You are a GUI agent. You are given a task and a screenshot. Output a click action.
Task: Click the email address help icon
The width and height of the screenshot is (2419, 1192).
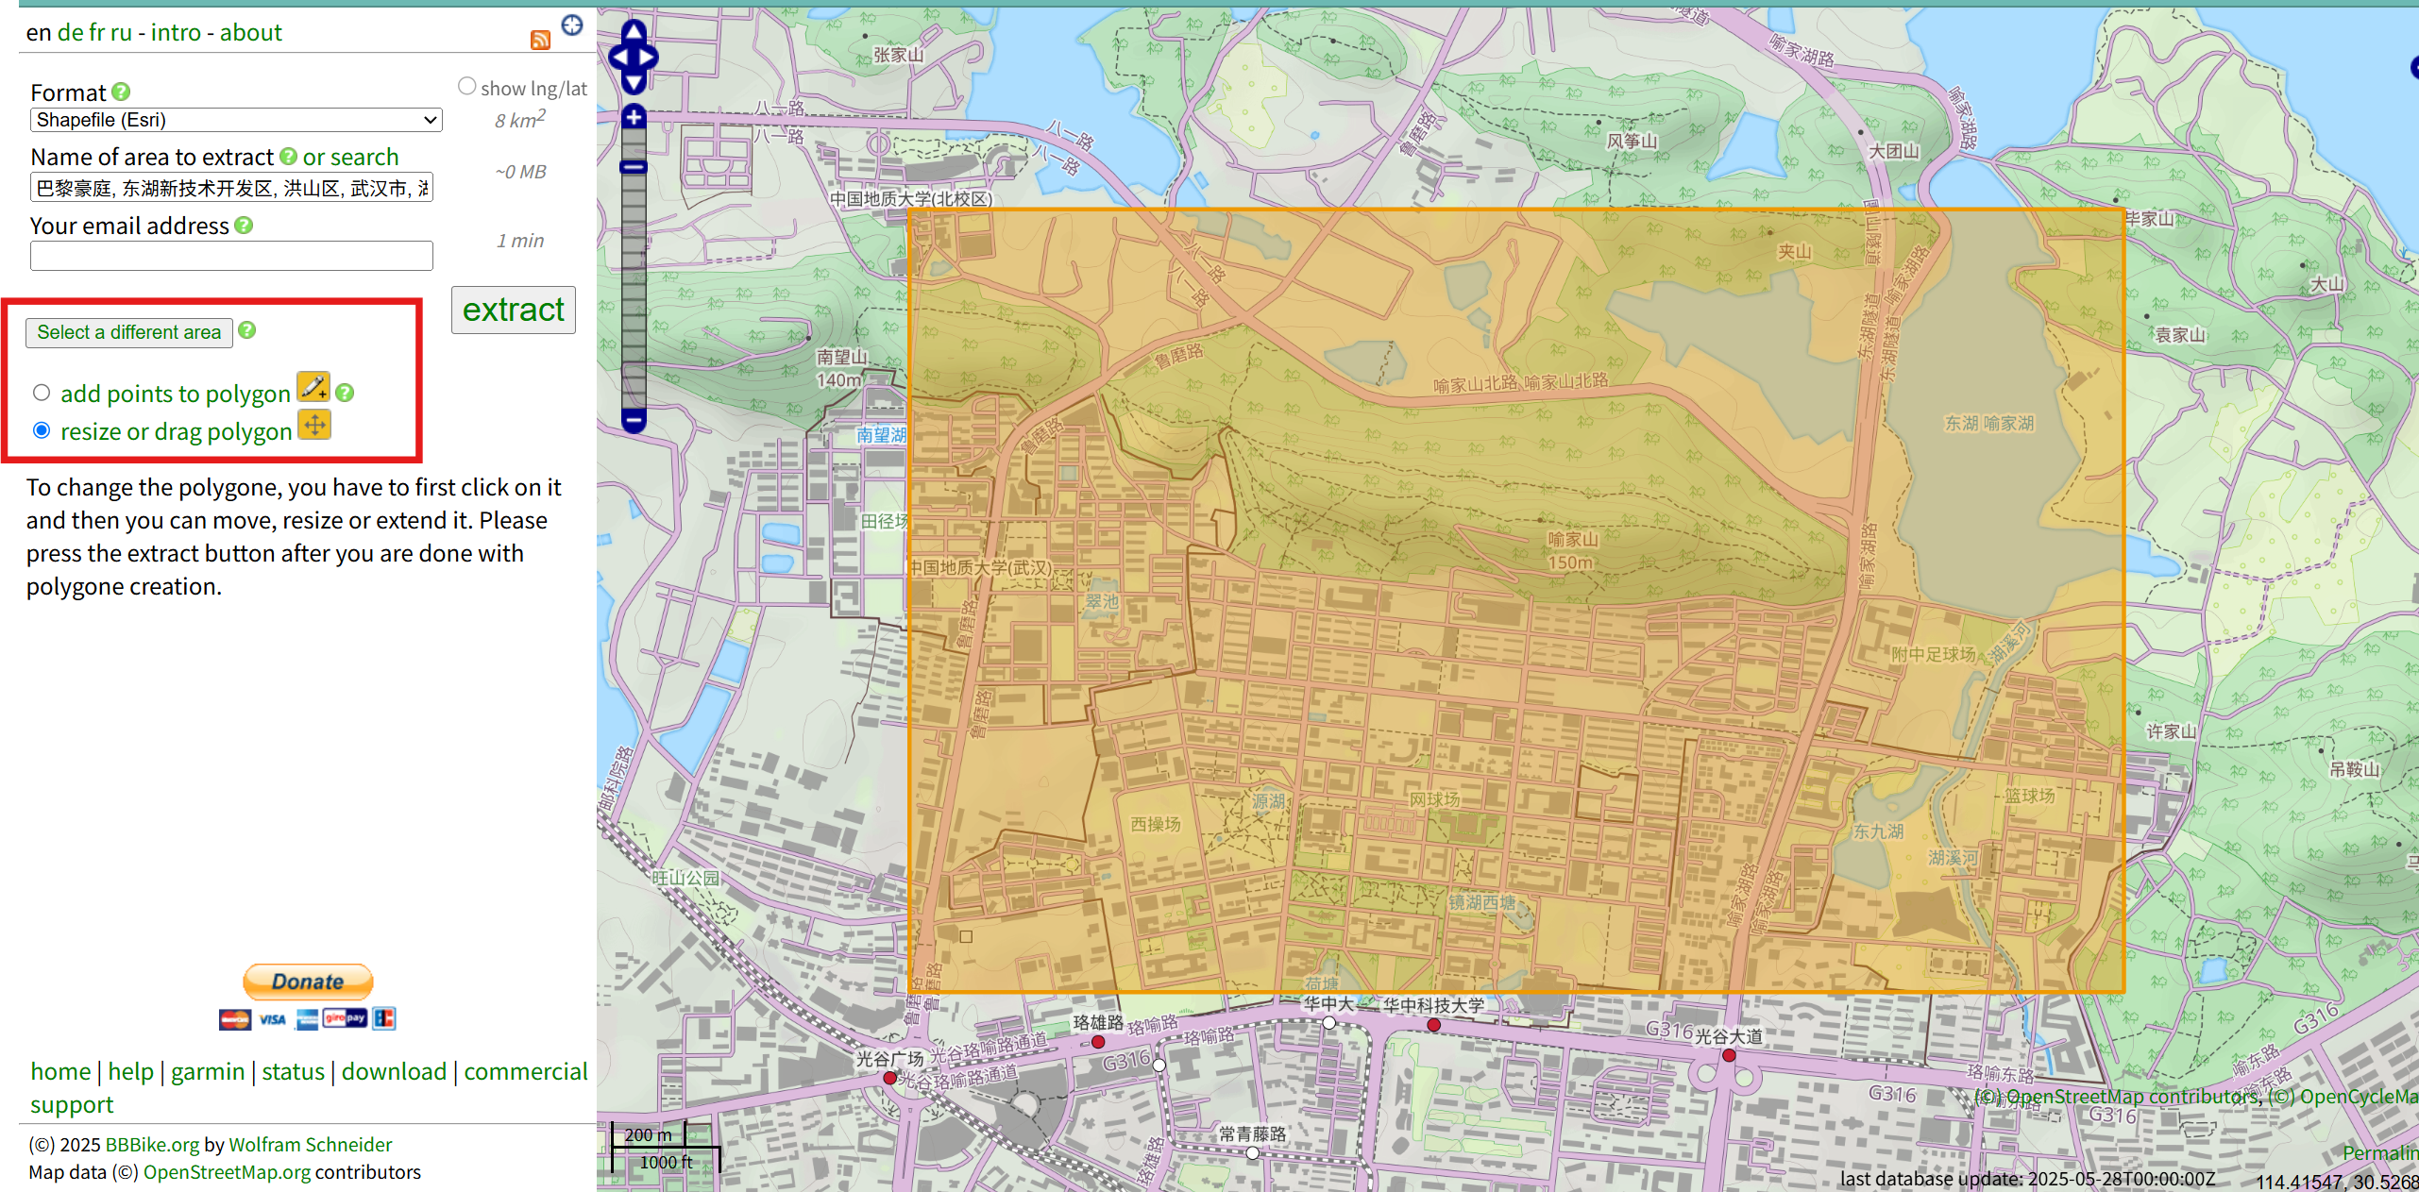tap(244, 226)
